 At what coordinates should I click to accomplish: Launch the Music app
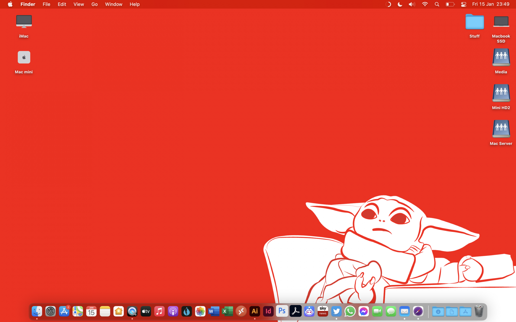(159, 311)
